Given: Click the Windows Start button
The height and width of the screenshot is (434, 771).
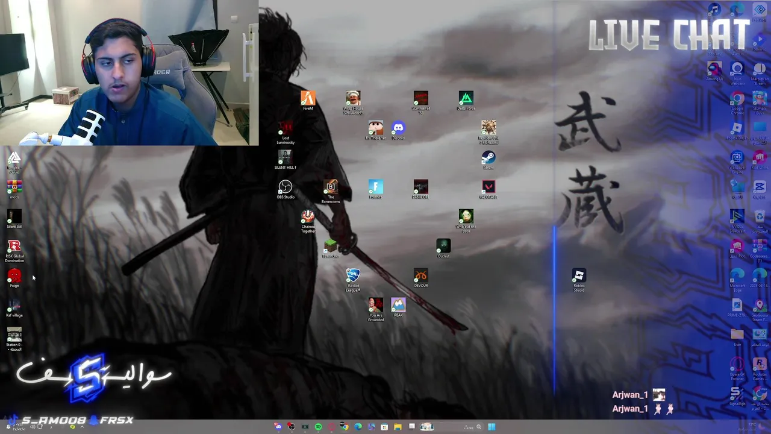Looking at the screenshot, I should pyautogui.click(x=492, y=427).
